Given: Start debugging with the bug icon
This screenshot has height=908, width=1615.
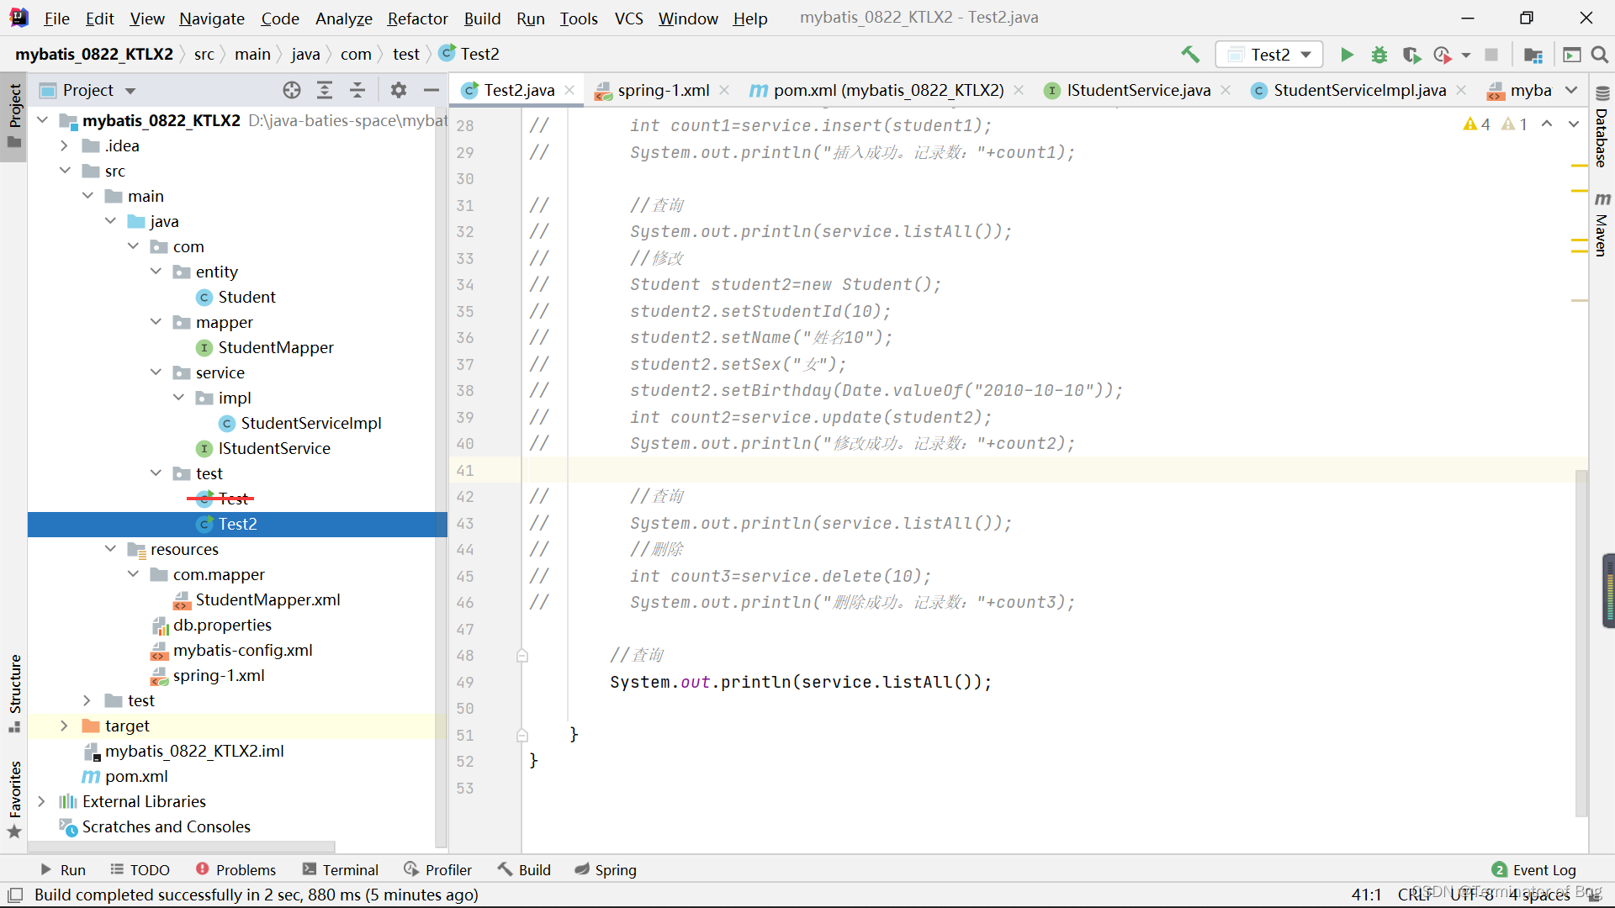Looking at the screenshot, I should click(x=1379, y=55).
